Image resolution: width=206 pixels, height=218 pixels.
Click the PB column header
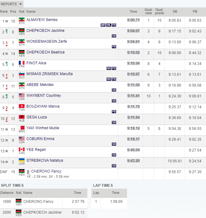195,11
